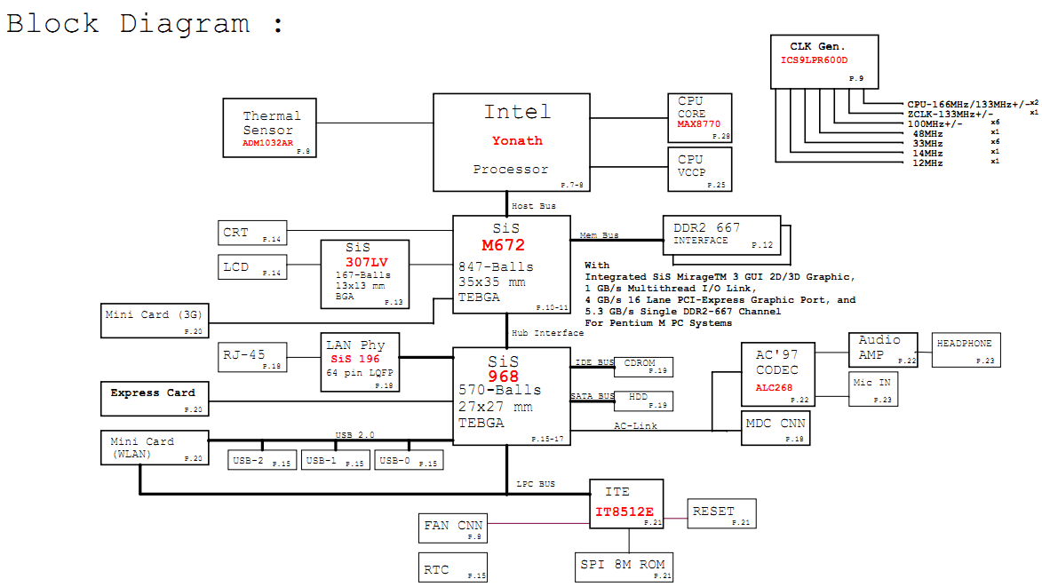Select the Thermal Sensor ADM1032AR block
Viewport: 1042px width, 587px height.
coord(269,128)
